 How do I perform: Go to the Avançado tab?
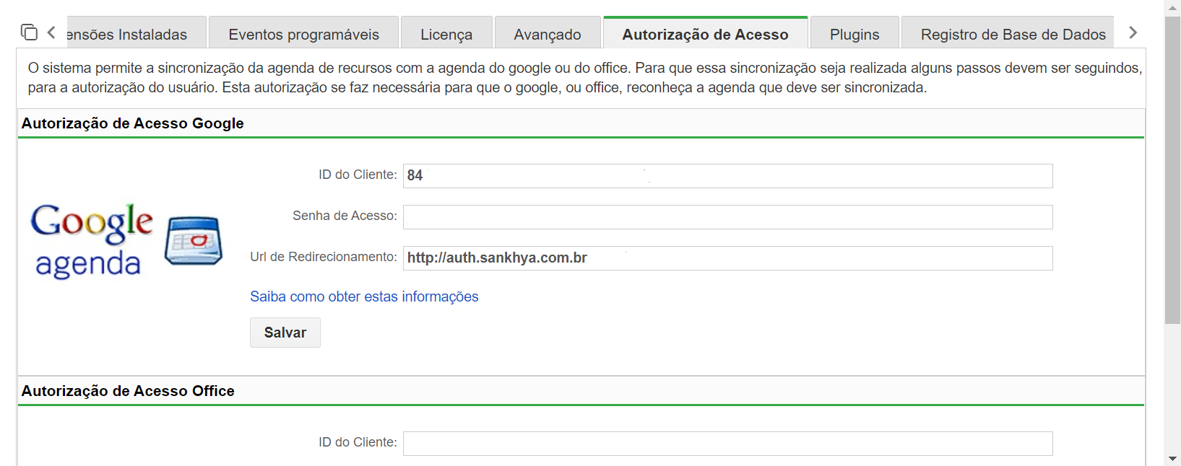click(x=548, y=32)
